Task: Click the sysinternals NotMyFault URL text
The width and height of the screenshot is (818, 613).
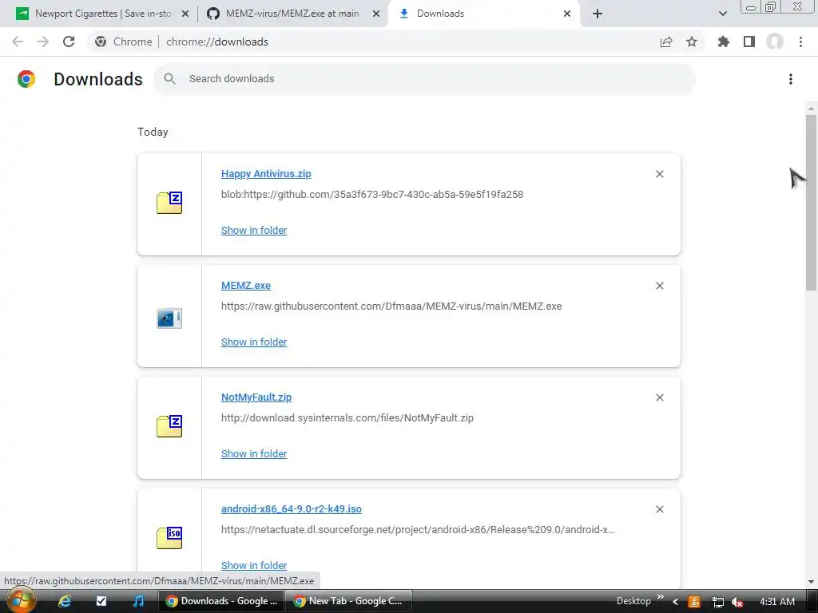Action: (347, 418)
